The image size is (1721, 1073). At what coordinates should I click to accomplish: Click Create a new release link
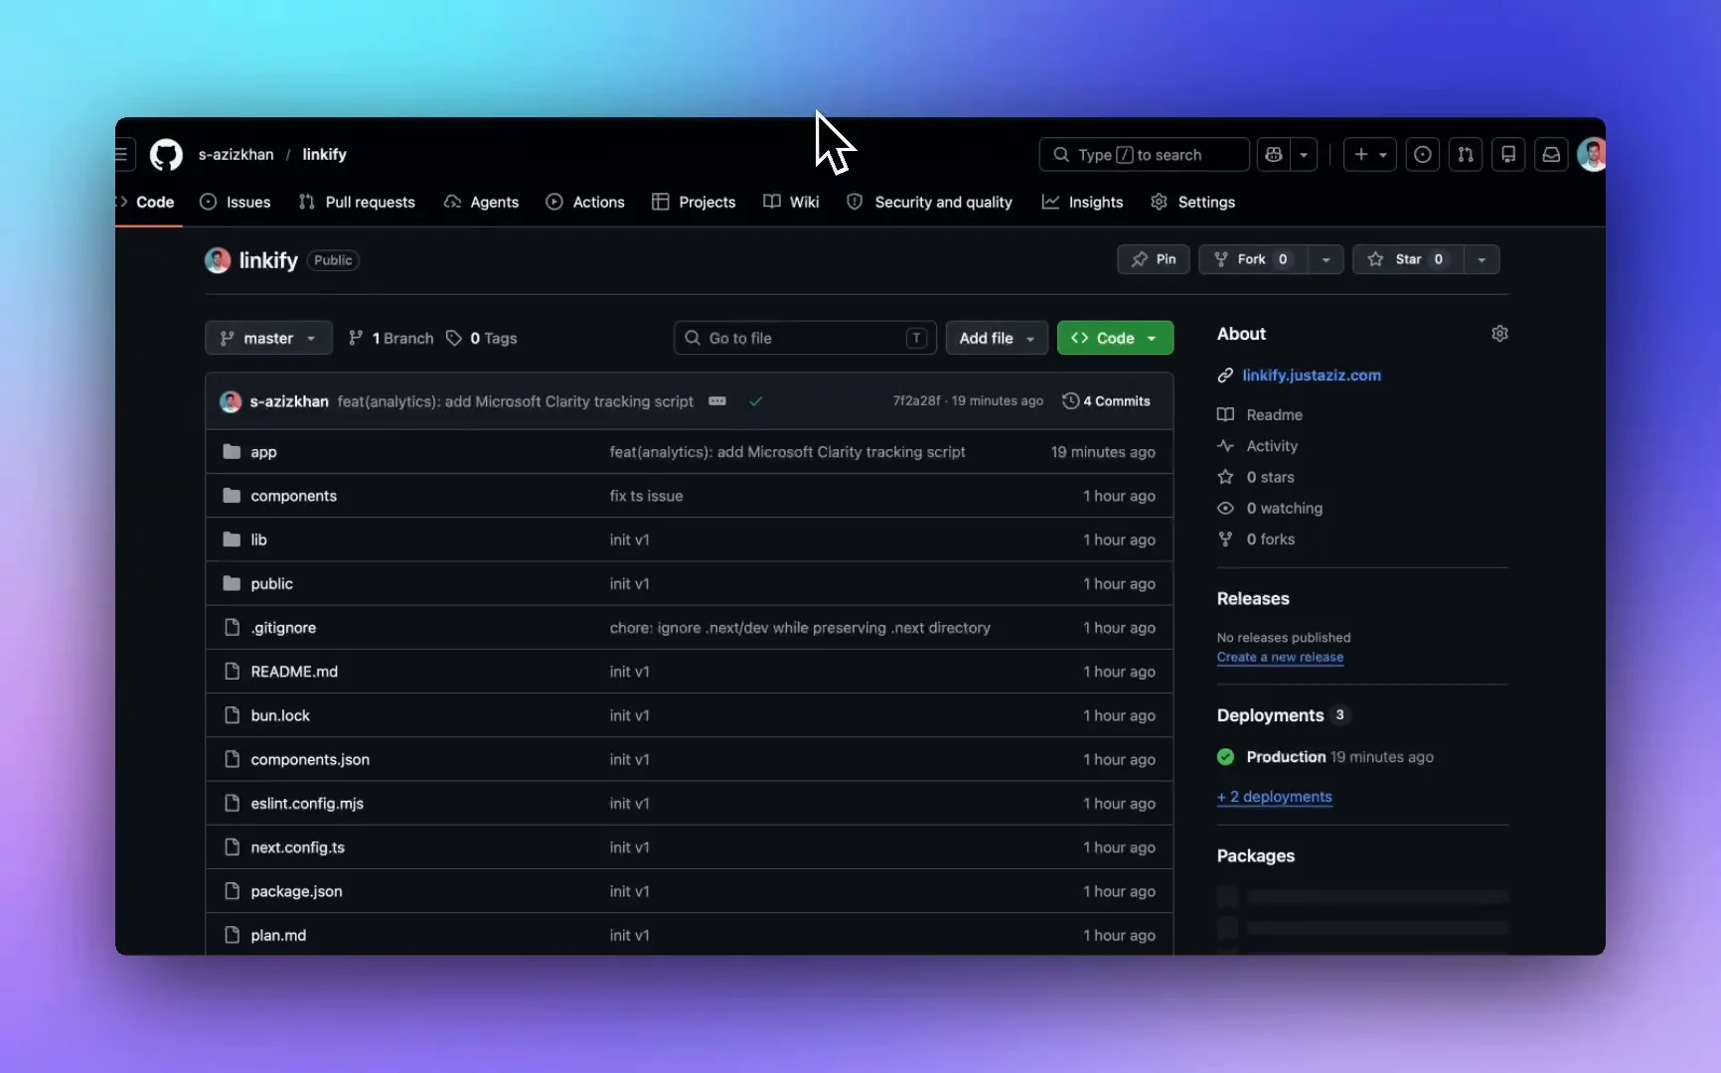pos(1280,657)
